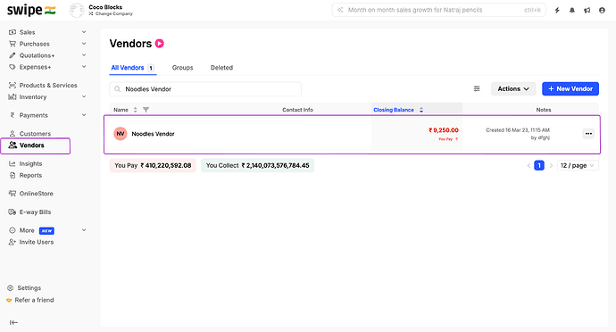Click the New Vendor button
The width and height of the screenshot is (616, 332).
click(570, 88)
